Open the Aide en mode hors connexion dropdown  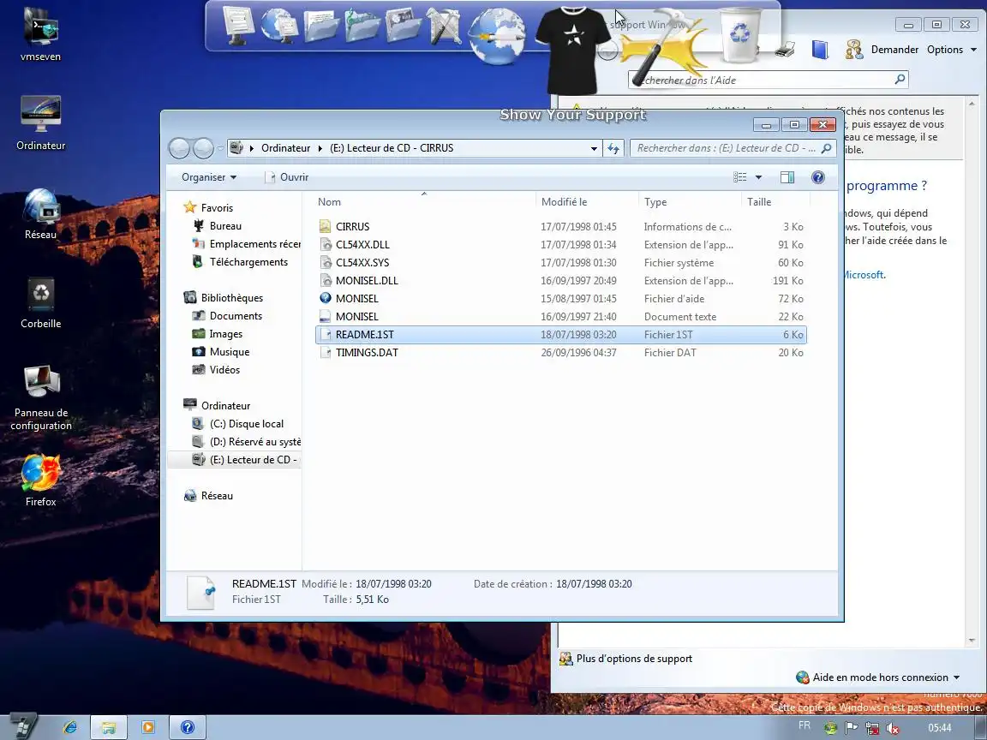click(879, 677)
